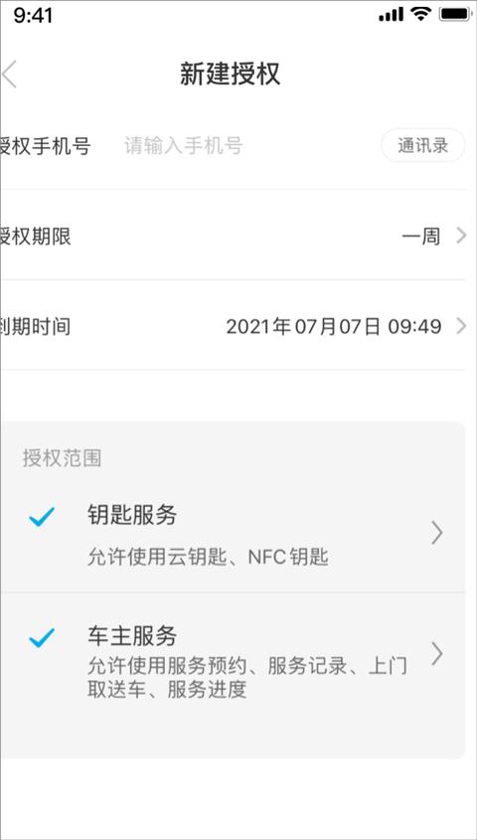This screenshot has width=477, height=840.
Task: Select the 一周 authorization period value
Action: coord(421,237)
